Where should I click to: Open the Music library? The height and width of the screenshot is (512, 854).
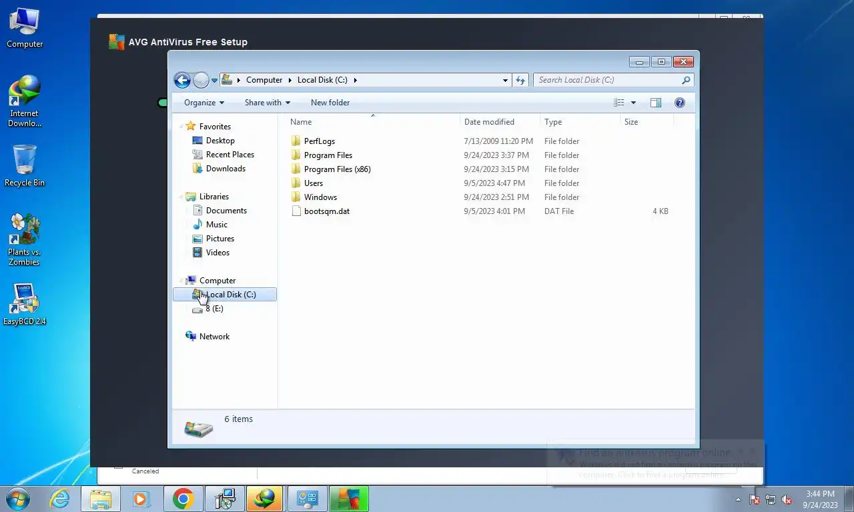pyautogui.click(x=216, y=225)
